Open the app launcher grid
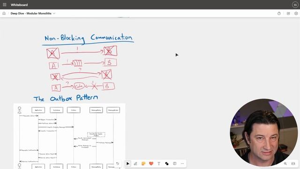 (5, 5)
